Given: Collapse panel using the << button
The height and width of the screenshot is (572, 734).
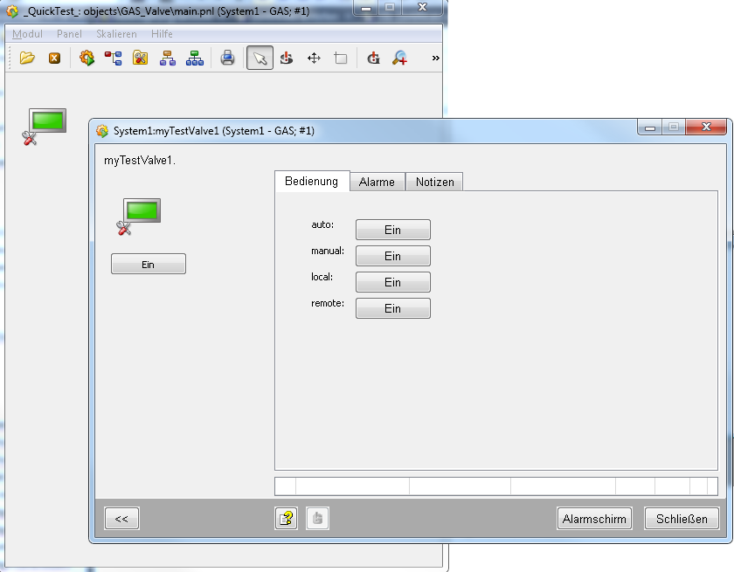Looking at the screenshot, I should (121, 519).
